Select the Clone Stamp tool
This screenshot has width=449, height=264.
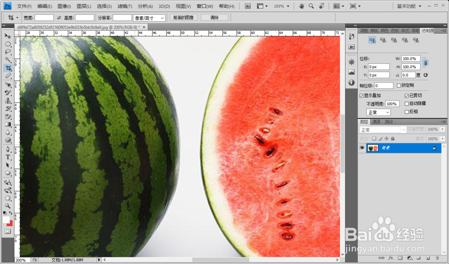point(8,101)
